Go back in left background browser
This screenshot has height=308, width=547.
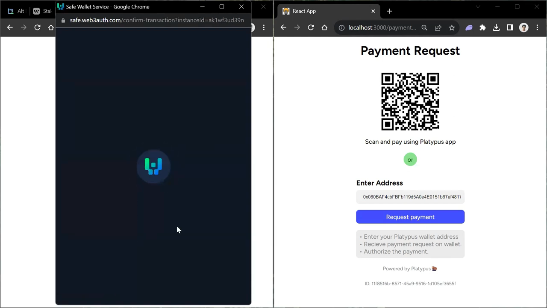pos(10,27)
